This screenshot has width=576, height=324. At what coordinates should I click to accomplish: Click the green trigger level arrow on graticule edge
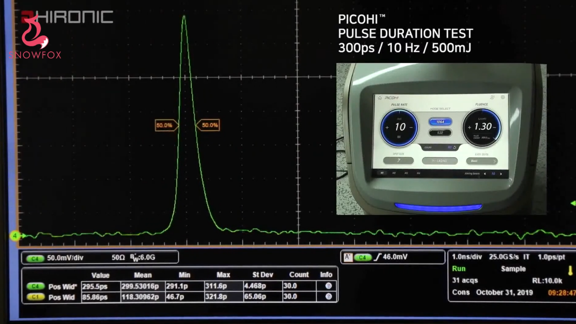(x=573, y=203)
